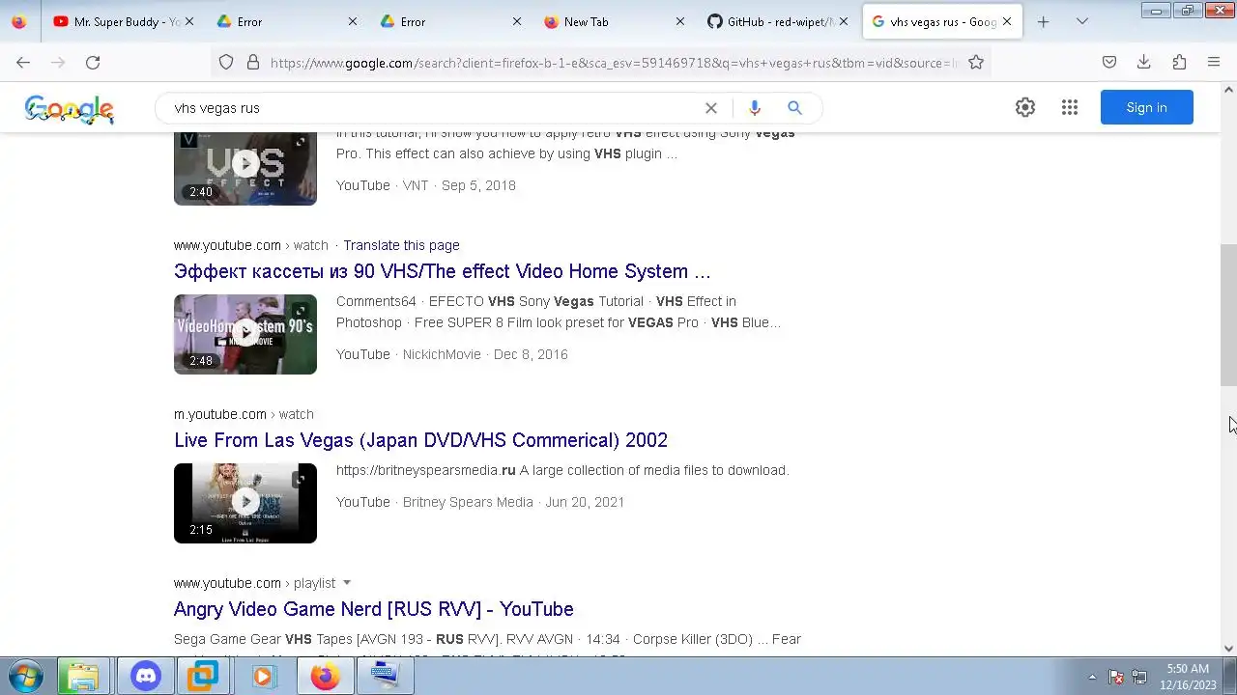
Task: Open the Google apps grid
Action: 1070,107
